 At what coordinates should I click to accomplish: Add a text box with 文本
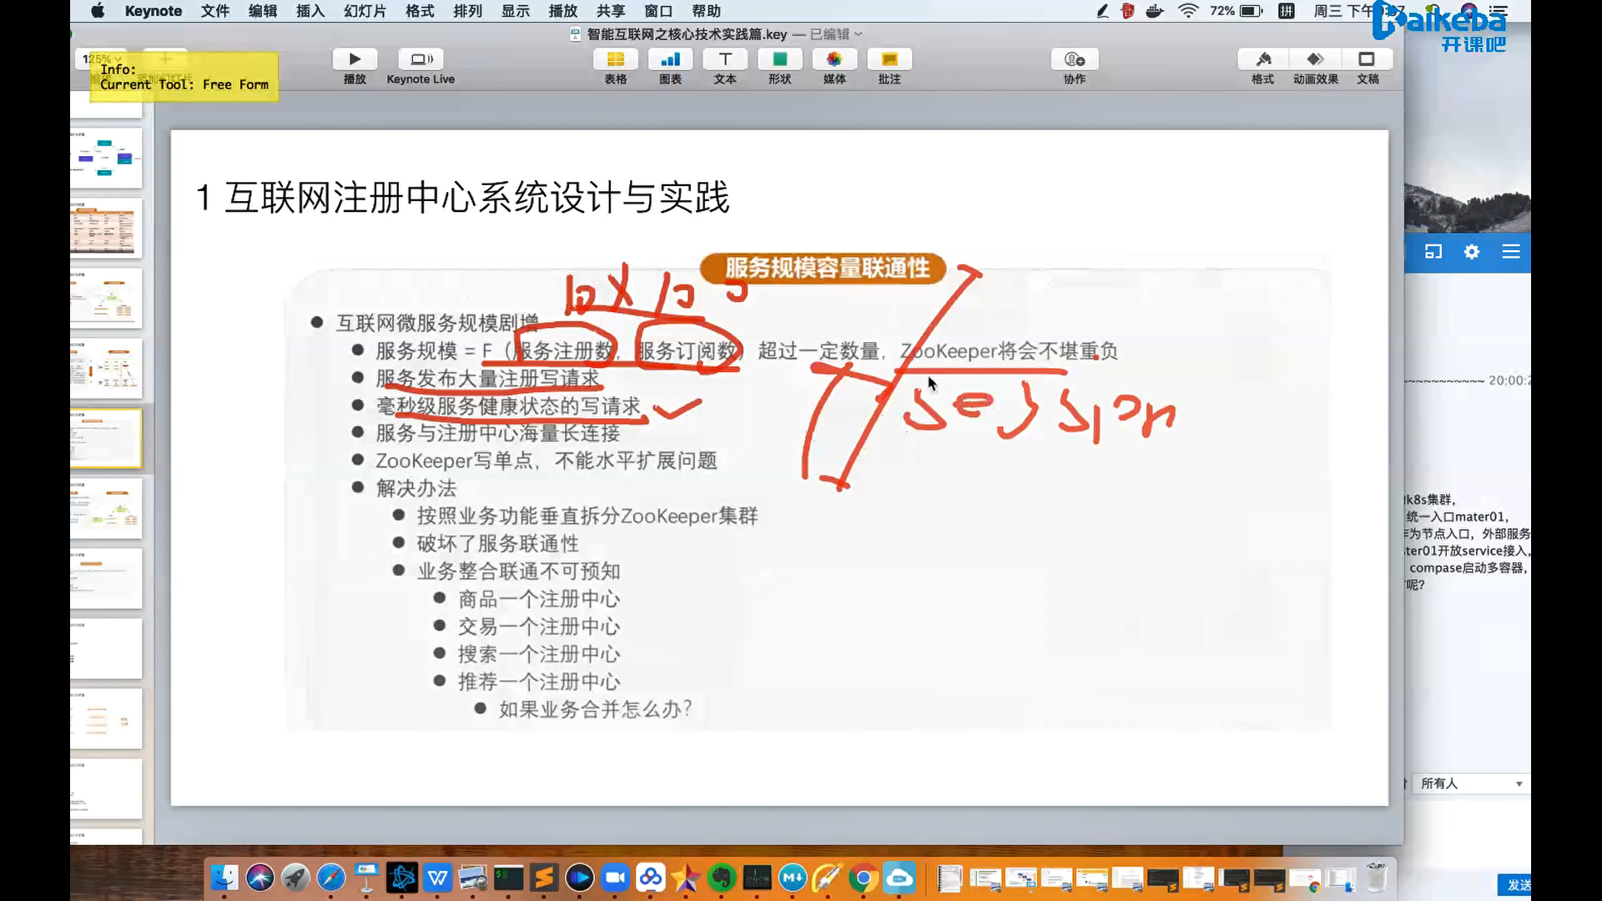tap(725, 60)
